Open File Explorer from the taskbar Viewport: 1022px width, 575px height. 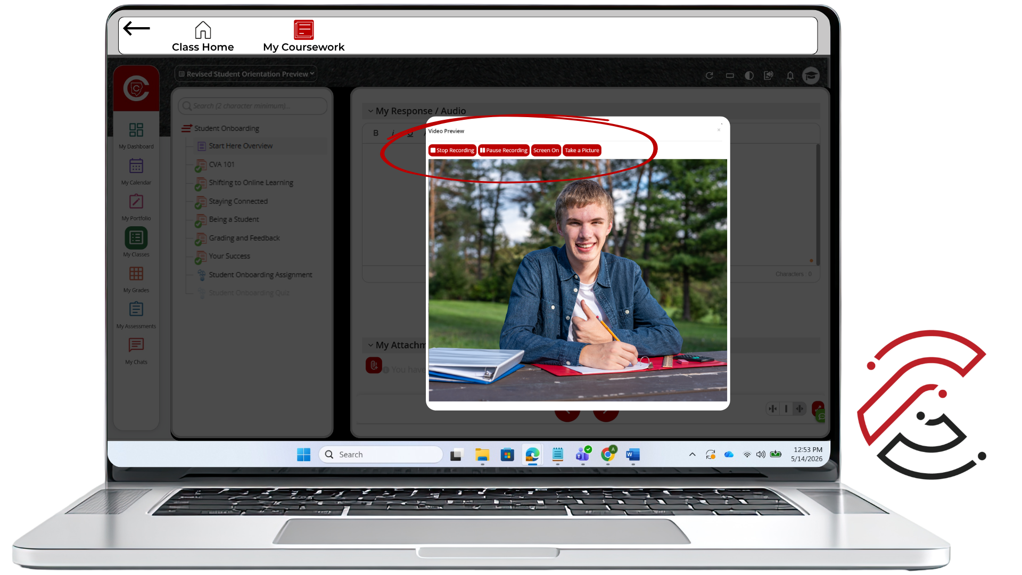(x=482, y=455)
